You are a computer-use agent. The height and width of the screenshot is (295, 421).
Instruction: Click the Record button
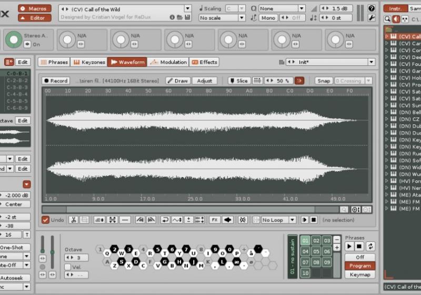pyautogui.click(x=55, y=81)
